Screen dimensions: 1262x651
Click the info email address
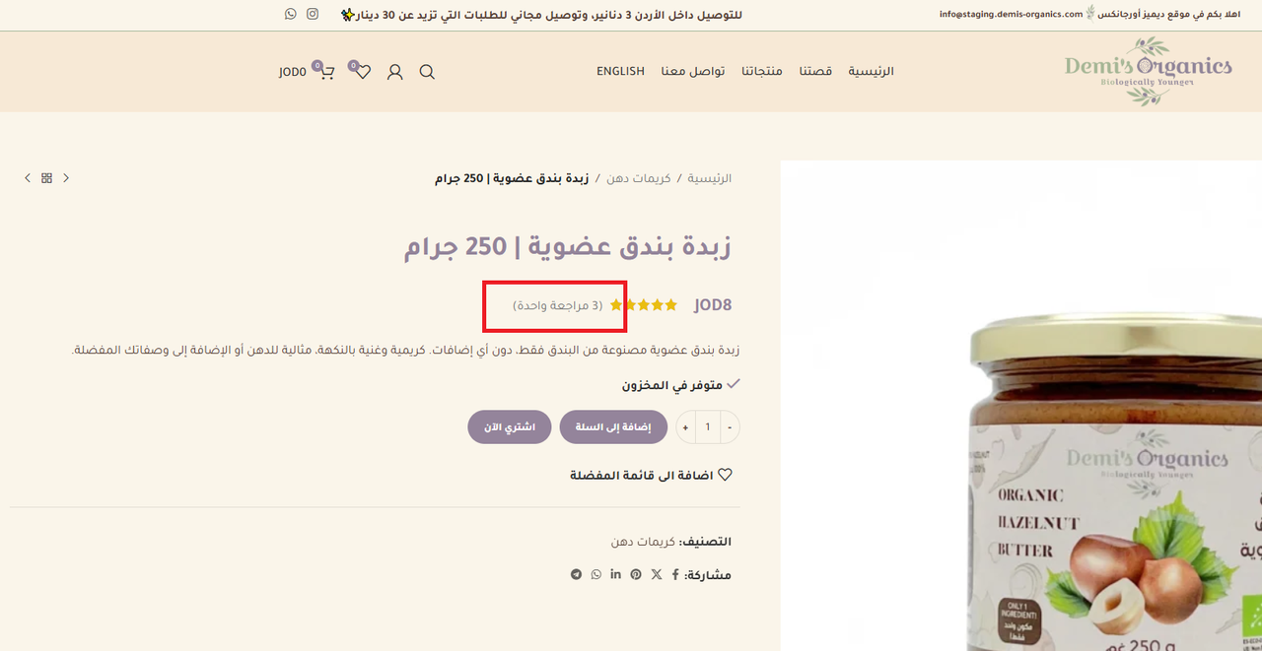coord(1012,14)
